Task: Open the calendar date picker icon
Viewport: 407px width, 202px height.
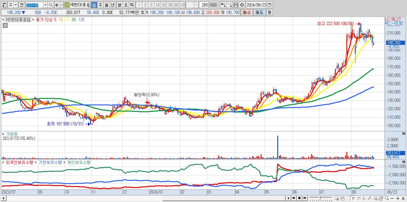Action: [x=270, y=5]
